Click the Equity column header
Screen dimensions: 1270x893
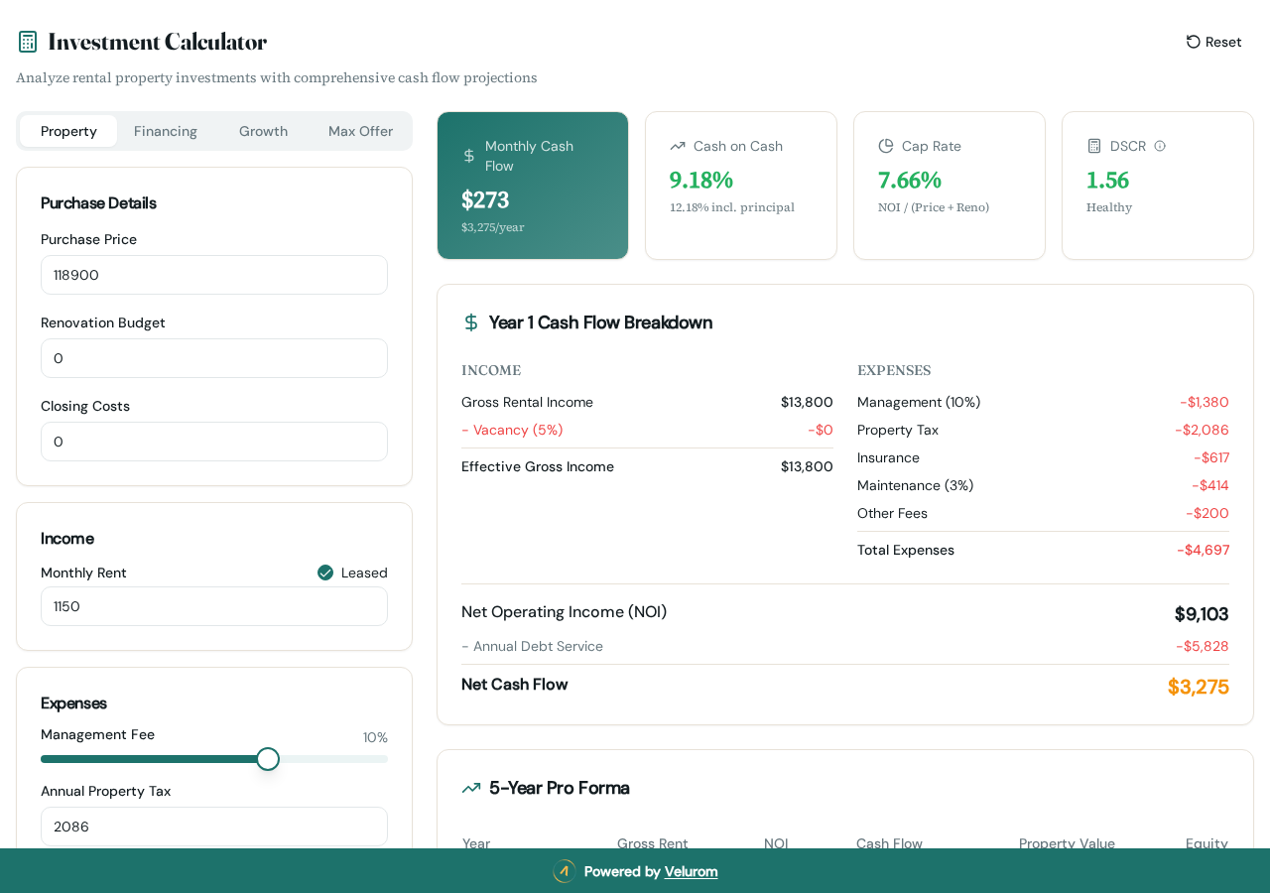click(1206, 843)
